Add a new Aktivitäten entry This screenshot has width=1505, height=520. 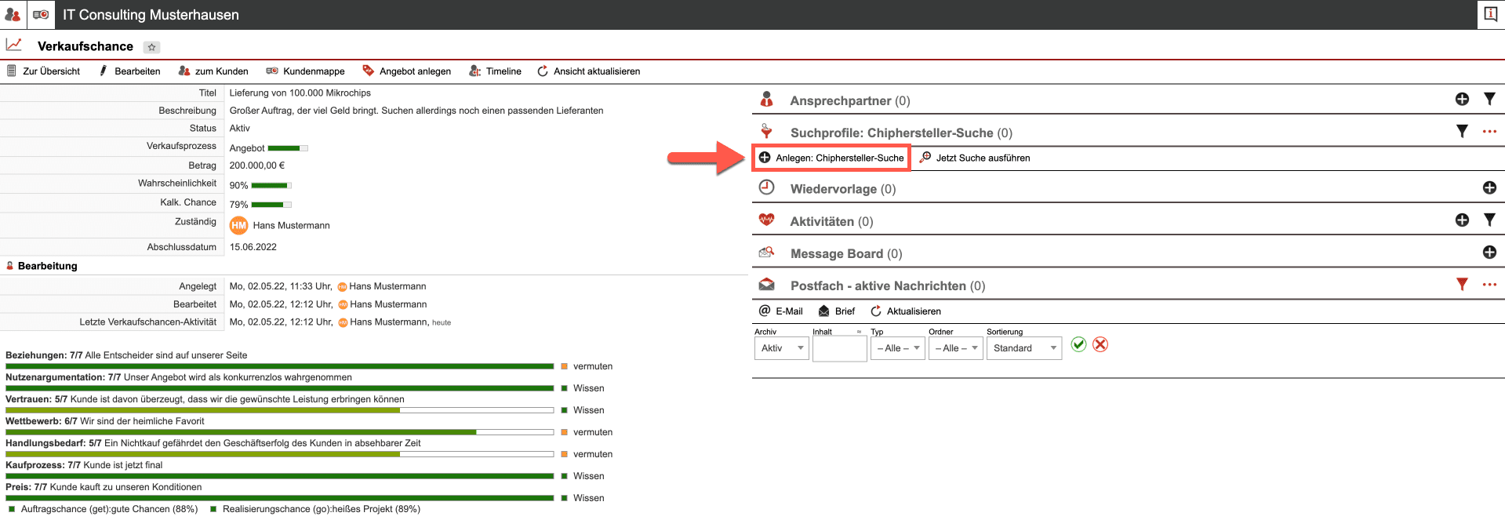(1462, 220)
